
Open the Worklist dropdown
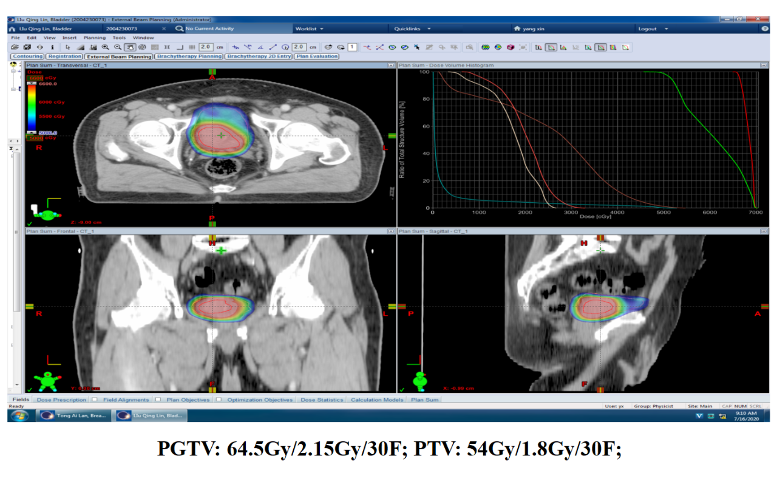[x=310, y=29]
